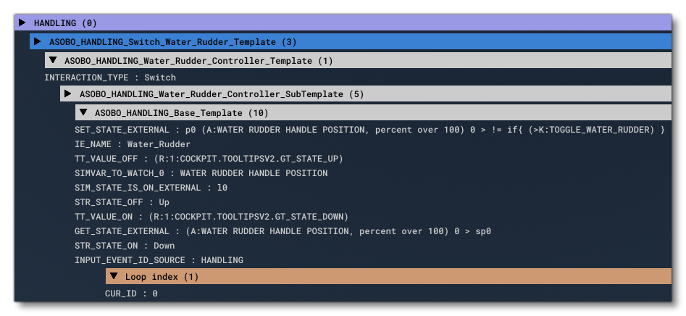Expand ASOBO_HANDLING_Switch_Water_Rudder_Template arrow
The height and width of the screenshot is (316, 686).
[x=38, y=42]
